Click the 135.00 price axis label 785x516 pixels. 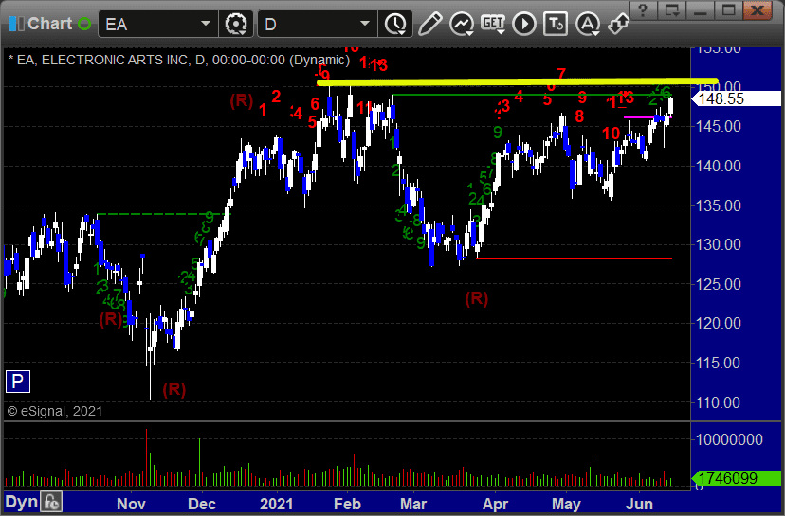tap(719, 205)
